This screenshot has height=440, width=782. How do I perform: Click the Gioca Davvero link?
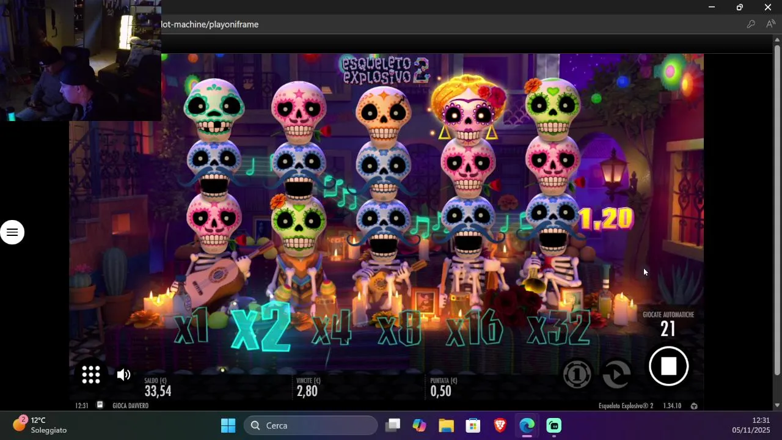131,406
